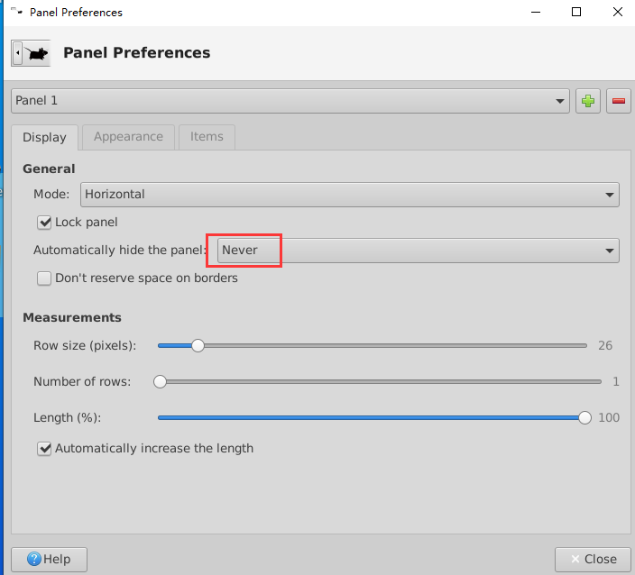Click the Length percentage slider handle
The width and height of the screenshot is (635, 575).
coord(584,417)
